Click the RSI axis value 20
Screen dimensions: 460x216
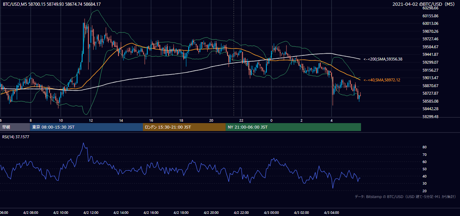(424, 191)
